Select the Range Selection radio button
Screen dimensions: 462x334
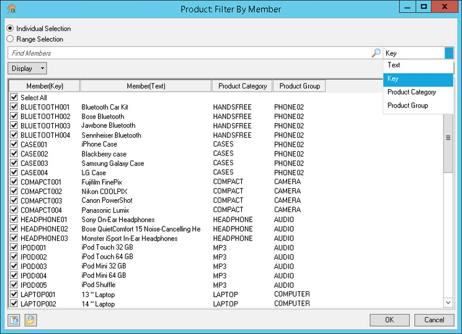tap(10, 39)
